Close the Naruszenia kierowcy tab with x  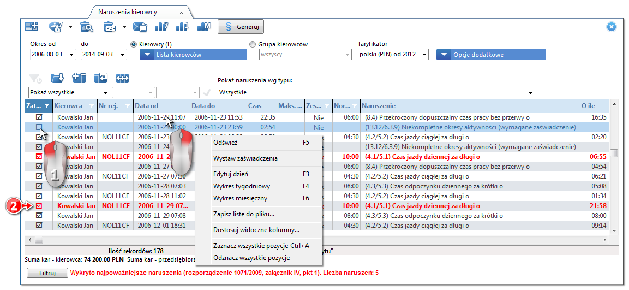[x=181, y=13]
